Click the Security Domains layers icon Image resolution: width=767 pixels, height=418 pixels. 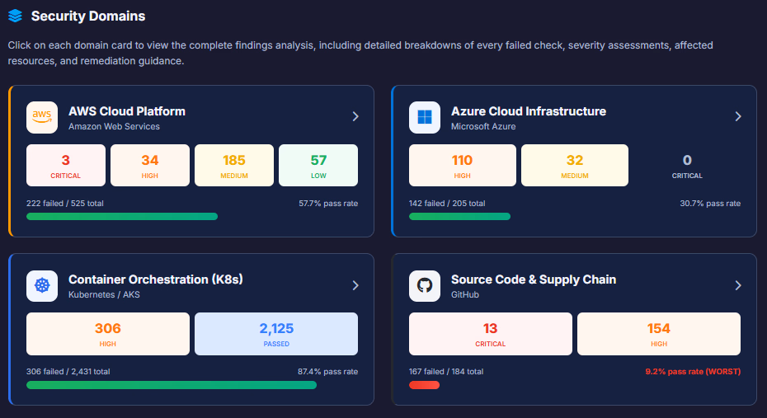15,16
